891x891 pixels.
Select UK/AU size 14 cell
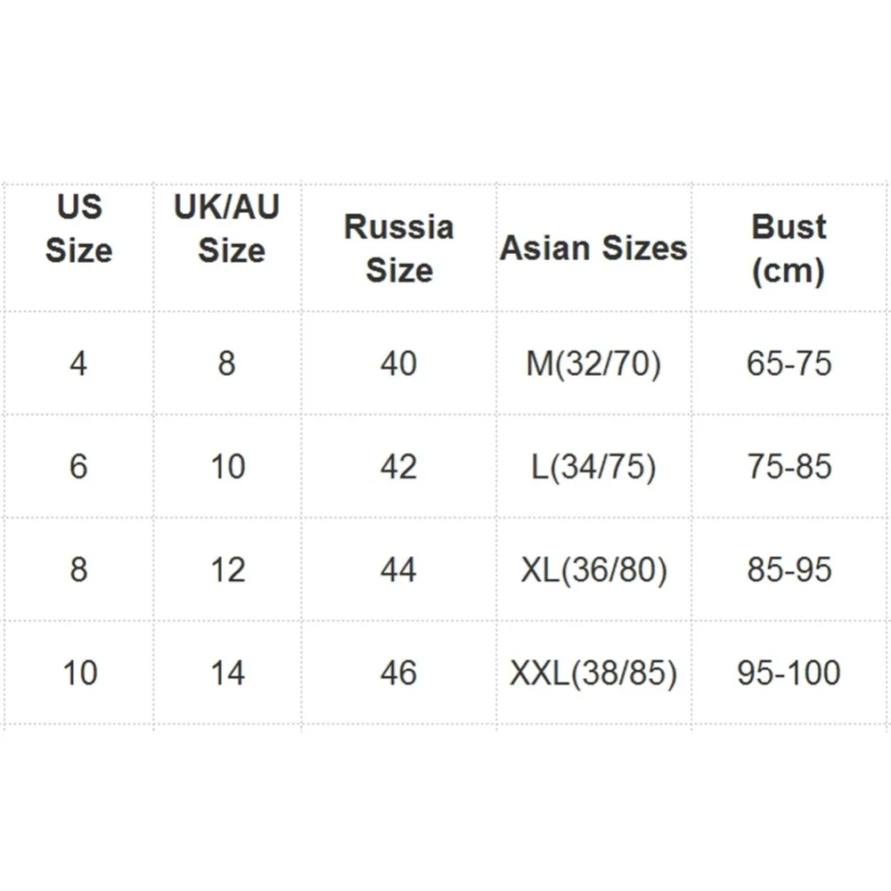[x=227, y=673]
